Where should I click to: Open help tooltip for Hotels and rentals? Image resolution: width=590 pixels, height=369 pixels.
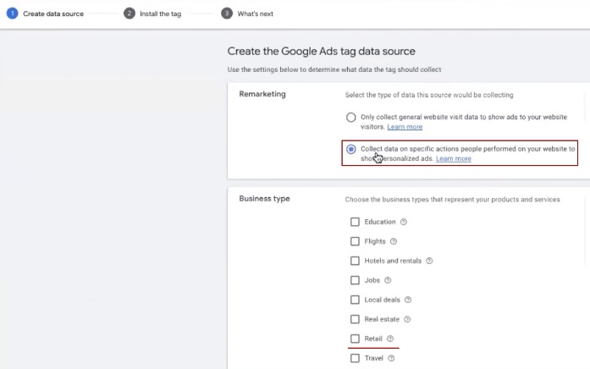point(429,261)
